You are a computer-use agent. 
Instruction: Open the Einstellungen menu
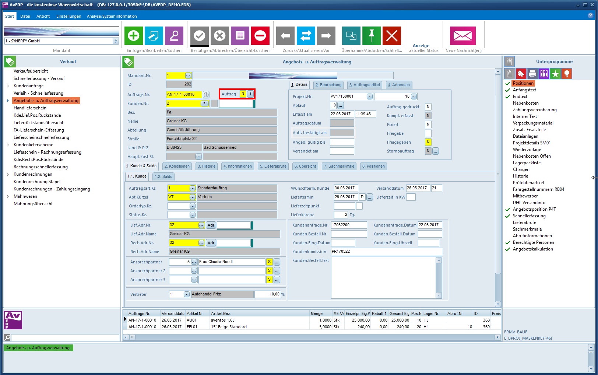[68, 16]
